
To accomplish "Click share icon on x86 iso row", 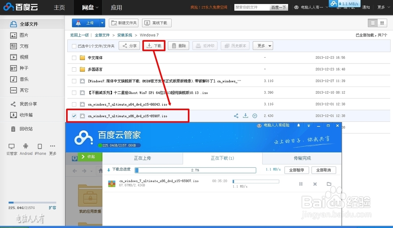I will click(x=236, y=116).
